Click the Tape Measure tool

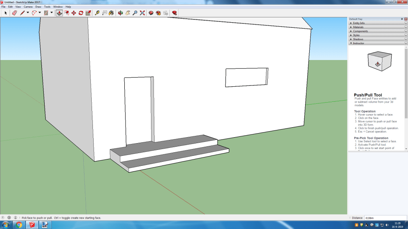pos(97,13)
